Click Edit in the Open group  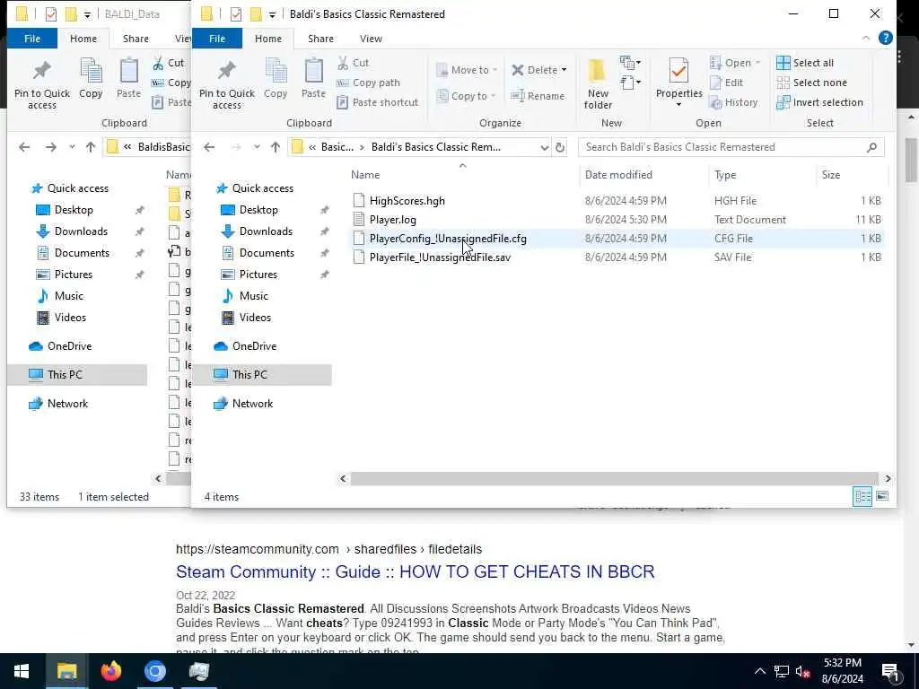click(726, 83)
